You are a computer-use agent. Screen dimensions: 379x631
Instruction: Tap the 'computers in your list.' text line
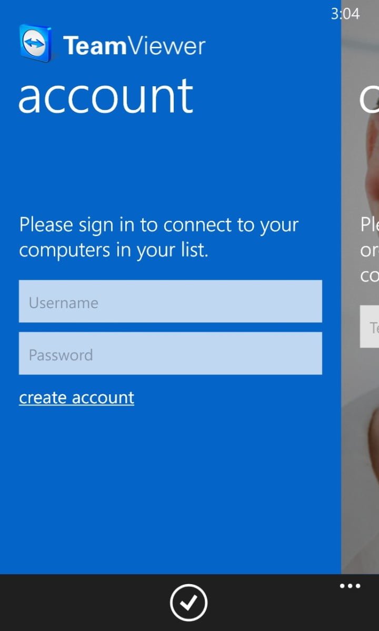tap(114, 250)
